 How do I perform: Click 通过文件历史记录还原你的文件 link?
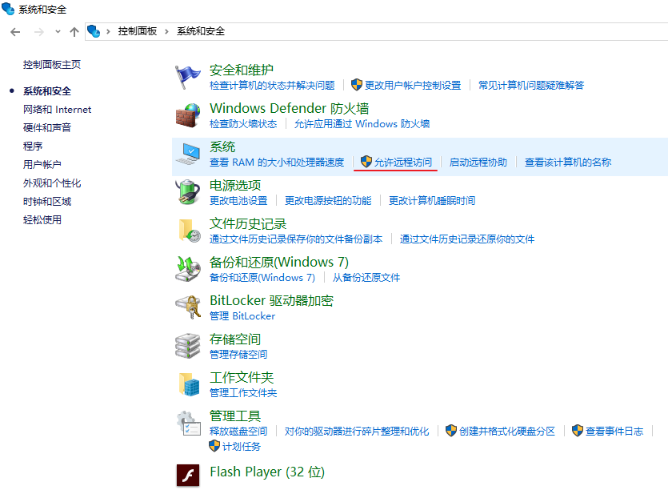pyautogui.click(x=467, y=239)
